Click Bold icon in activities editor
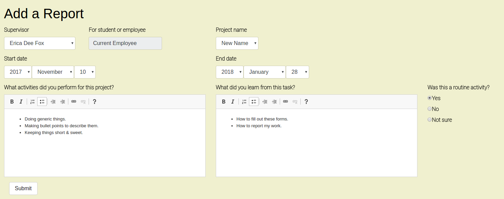 12,102
